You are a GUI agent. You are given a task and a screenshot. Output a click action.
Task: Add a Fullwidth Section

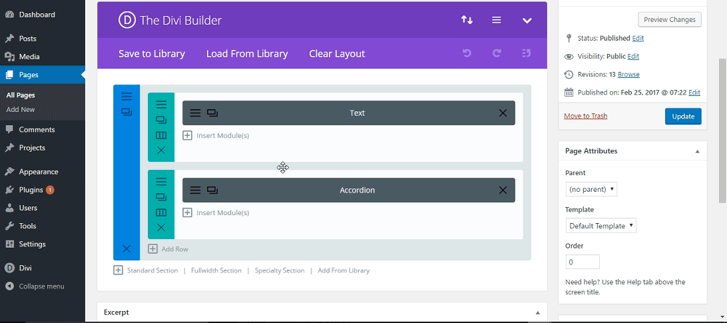point(216,270)
